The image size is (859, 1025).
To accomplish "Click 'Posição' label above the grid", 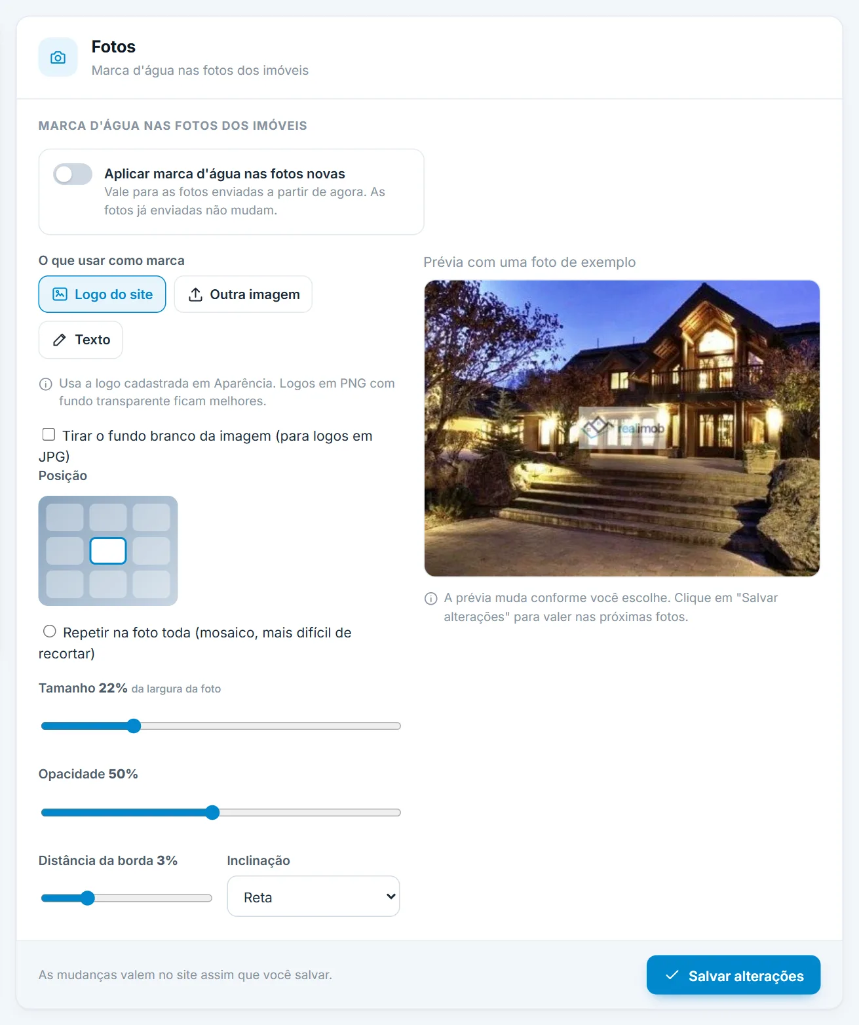I will [63, 475].
